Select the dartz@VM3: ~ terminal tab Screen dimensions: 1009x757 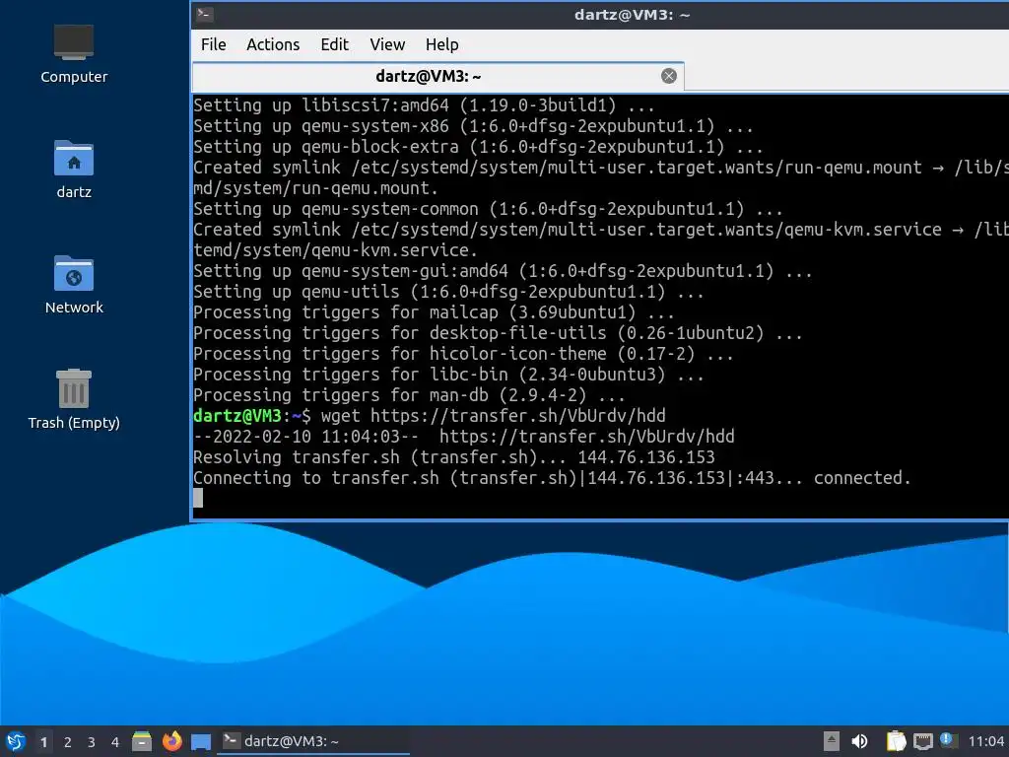pyautogui.click(x=437, y=77)
